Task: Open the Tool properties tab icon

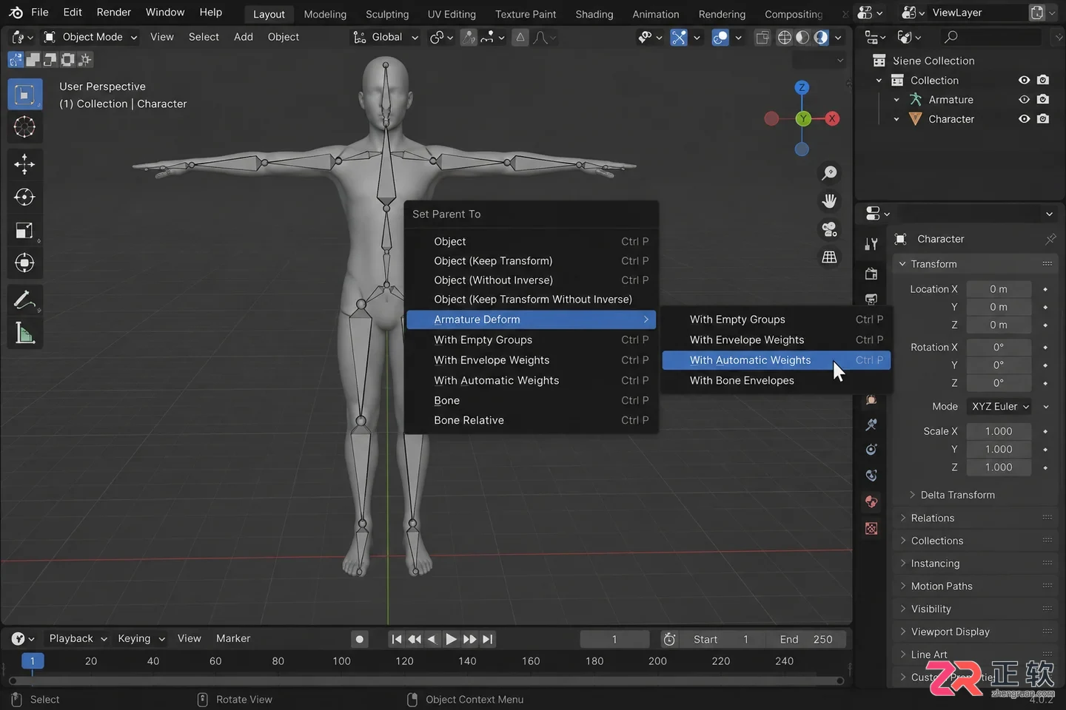Action: [871, 244]
